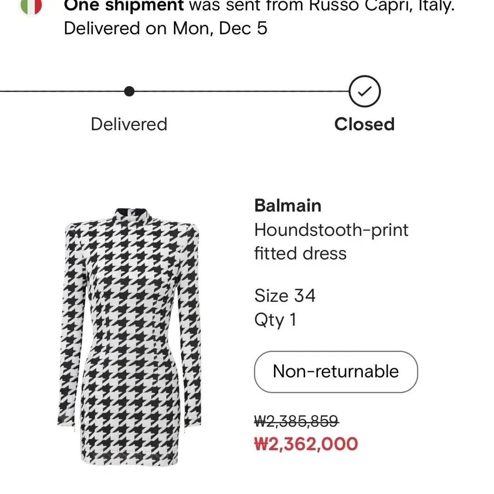Click Russo Capri, Italy shipment origin
The height and width of the screenshot is (494, 494).
tap(381, 6)
